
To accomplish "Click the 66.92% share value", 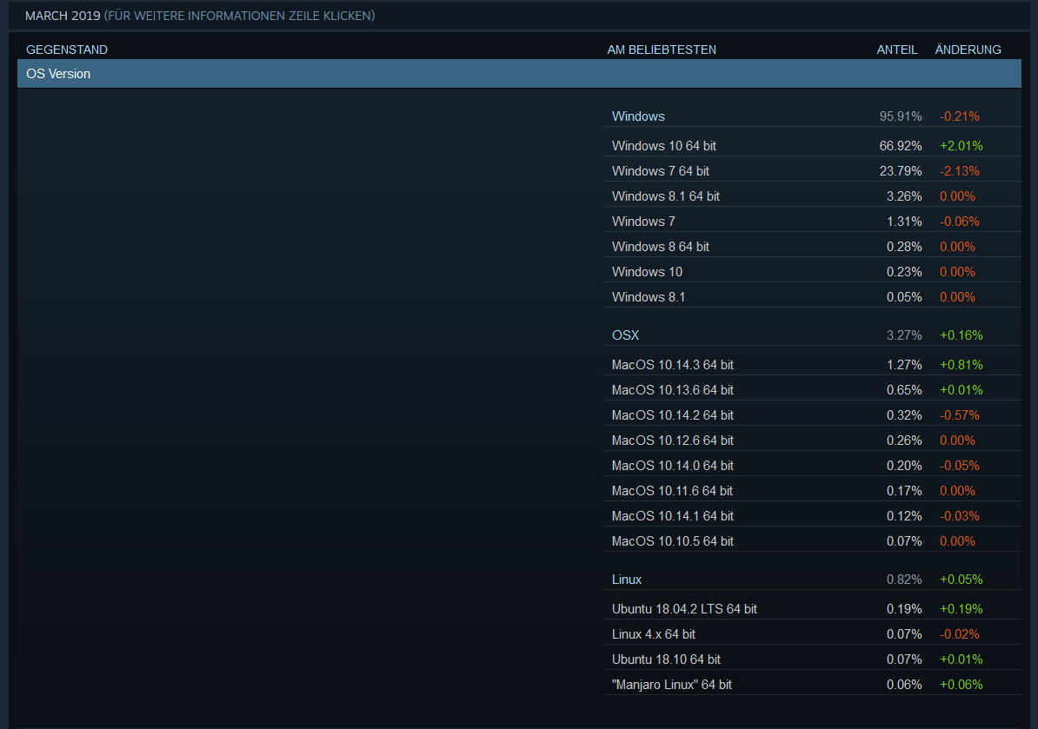I will [x=901, y=145].
